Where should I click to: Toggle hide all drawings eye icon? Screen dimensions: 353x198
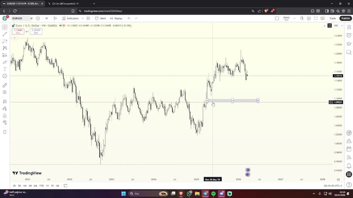point(5,122)
